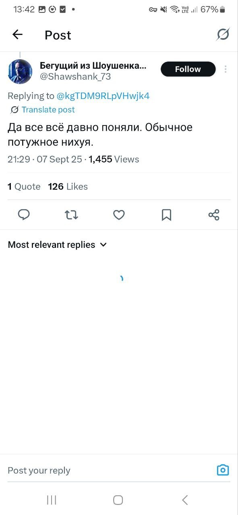This screenshot has width=238, height=515.
Task: View the 126 Likes list
Action: 68,186
